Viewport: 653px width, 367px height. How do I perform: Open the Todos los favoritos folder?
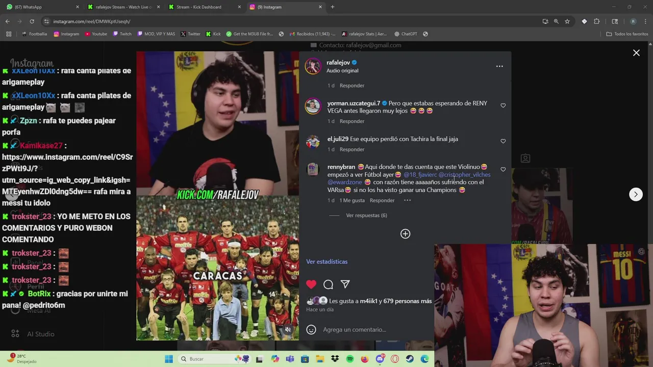coord(627,34)
